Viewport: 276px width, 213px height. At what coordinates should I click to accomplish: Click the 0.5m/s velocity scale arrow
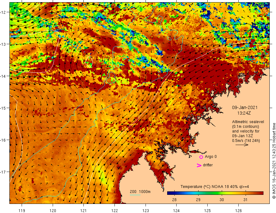[242, 145]
